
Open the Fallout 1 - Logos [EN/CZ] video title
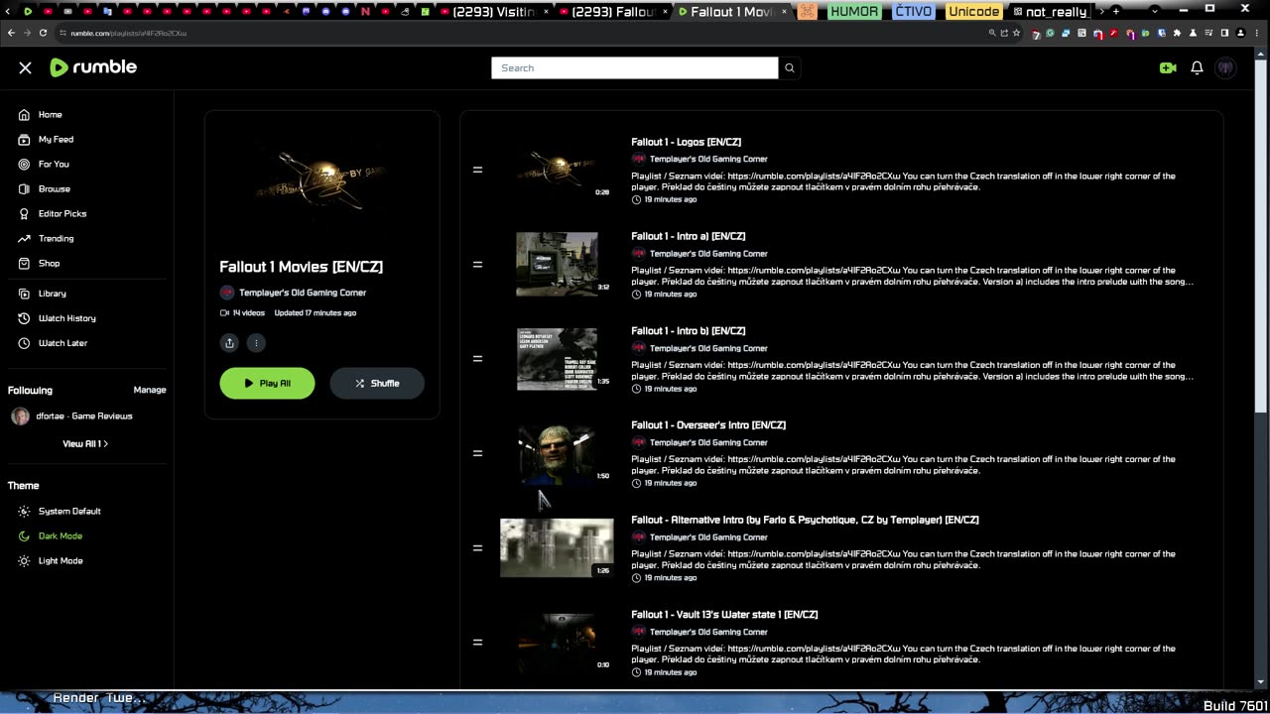pos(686,142)
